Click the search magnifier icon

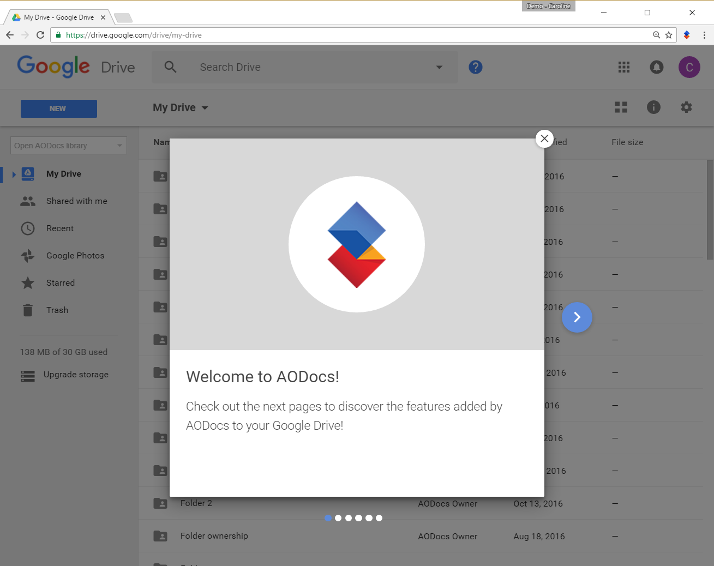[171, 67]
